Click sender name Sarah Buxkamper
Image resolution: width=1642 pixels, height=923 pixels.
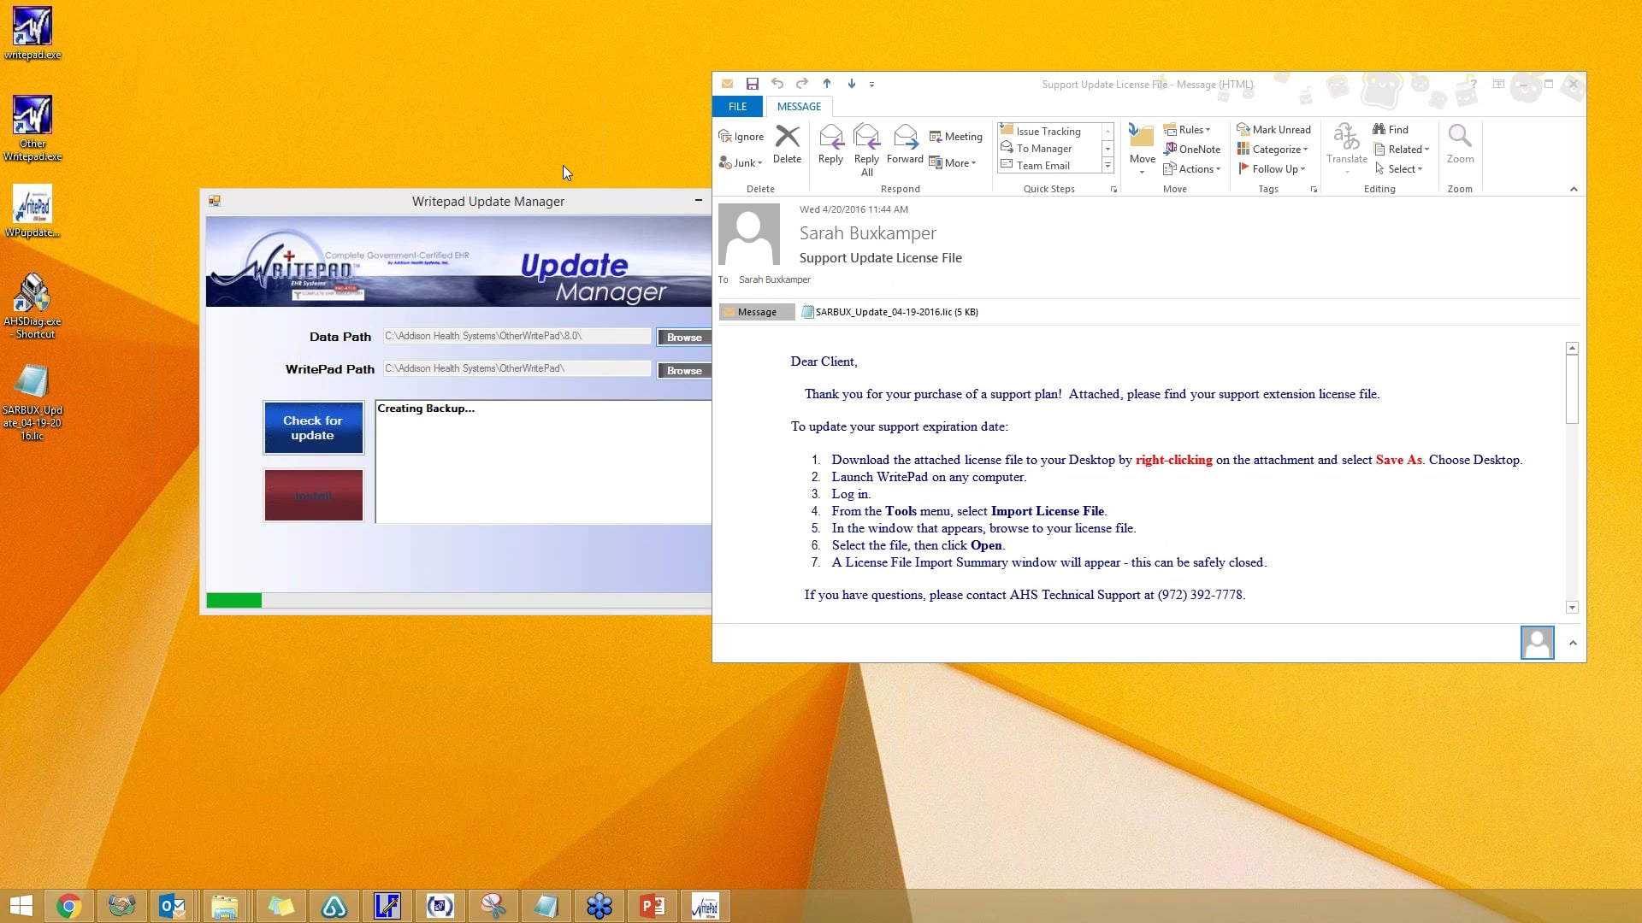[867, 233]
